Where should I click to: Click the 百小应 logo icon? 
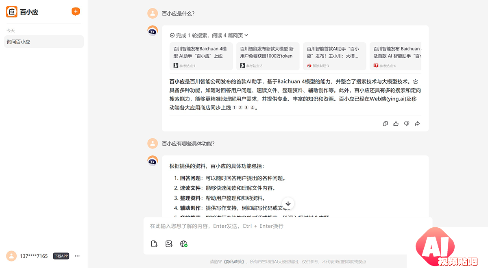pyautogui.click(x=12, y=12)
